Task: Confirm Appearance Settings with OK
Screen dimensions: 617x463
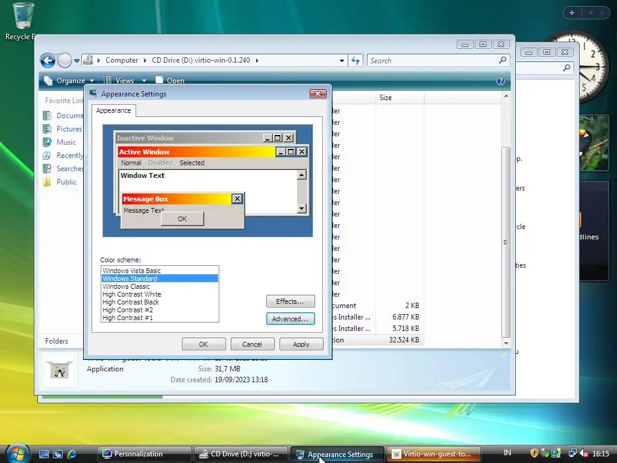Action: (x=204, y=344)
